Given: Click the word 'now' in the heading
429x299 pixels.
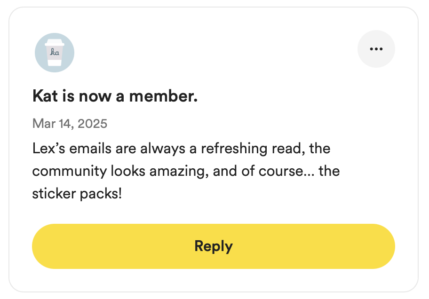Looking at the screenshot, I should pyautogui.click(x=95, y=96).
